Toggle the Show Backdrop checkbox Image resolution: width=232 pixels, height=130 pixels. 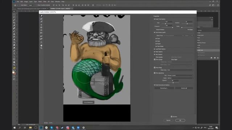coord(155,73)
